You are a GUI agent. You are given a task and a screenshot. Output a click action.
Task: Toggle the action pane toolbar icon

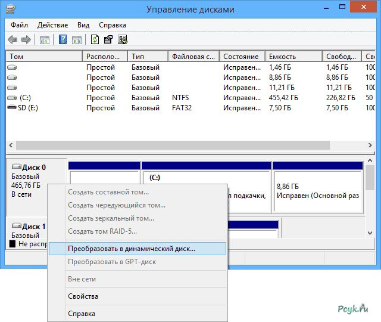click(x=77, y=40)
